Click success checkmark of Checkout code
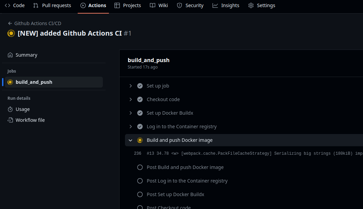The width and height of the screenshot is (363, 209). (140, 99)
